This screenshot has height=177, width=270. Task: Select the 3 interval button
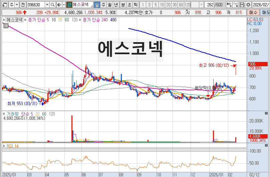pyautogui.click(x=149, y=5)
